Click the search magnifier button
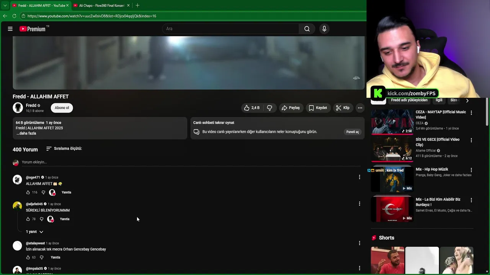Image resolution: width=490 pixels, height=275 pixels. click(x=307, y=29)
